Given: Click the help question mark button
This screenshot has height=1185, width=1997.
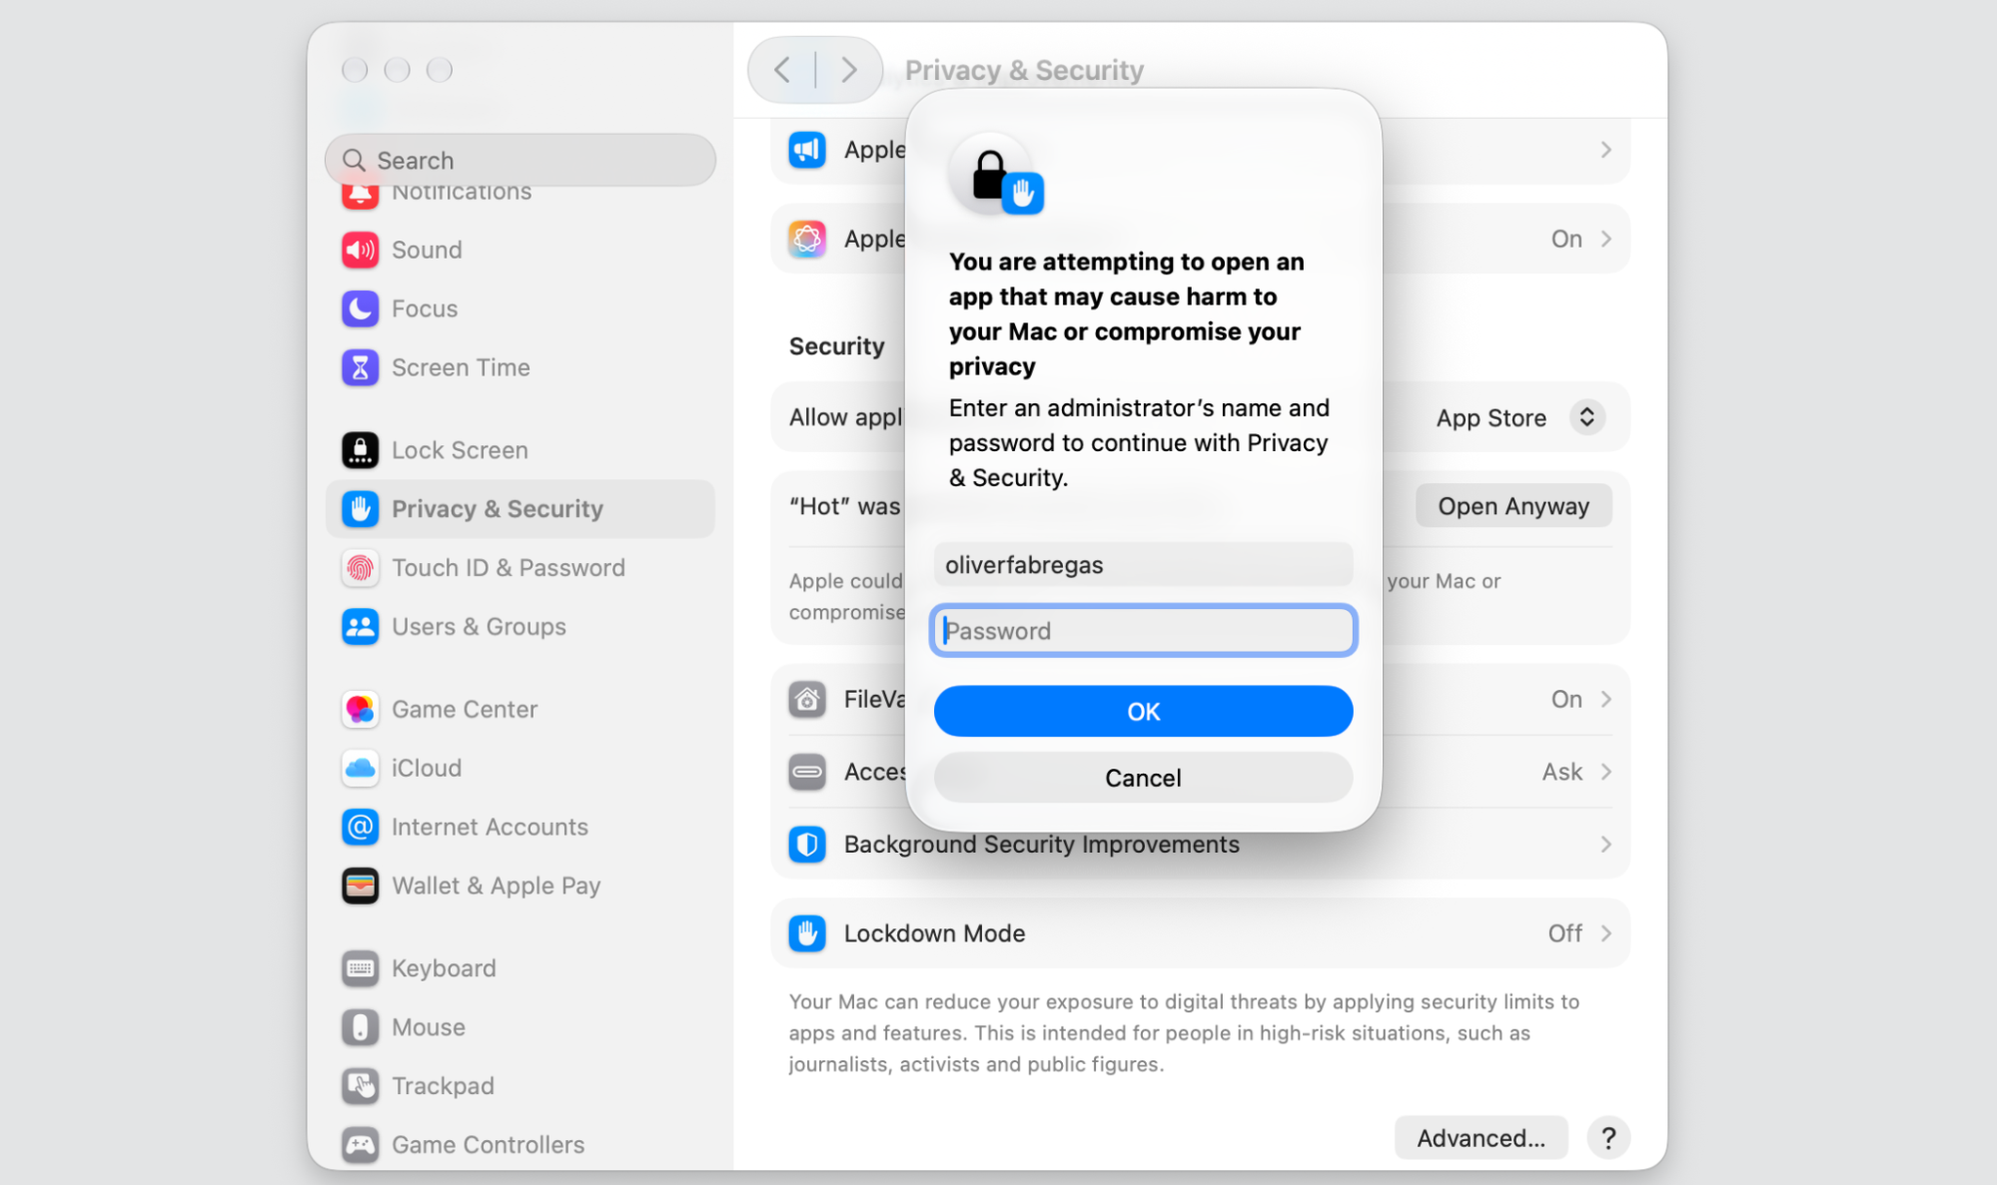Looking at the screenshot, I should coord(1608,1138).
